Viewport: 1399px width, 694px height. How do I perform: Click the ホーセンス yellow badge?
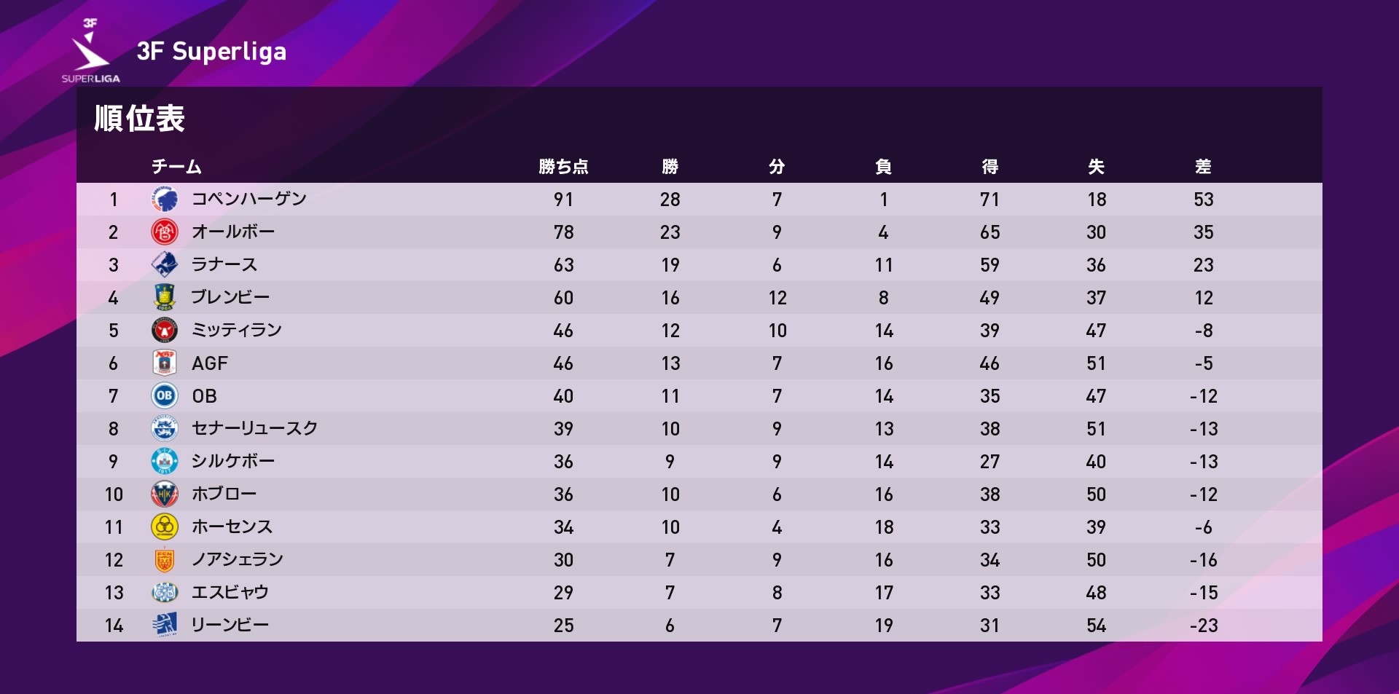tap(165, 527)
